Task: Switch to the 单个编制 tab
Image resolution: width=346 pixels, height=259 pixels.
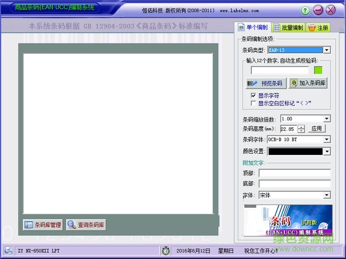Action: 253,28
